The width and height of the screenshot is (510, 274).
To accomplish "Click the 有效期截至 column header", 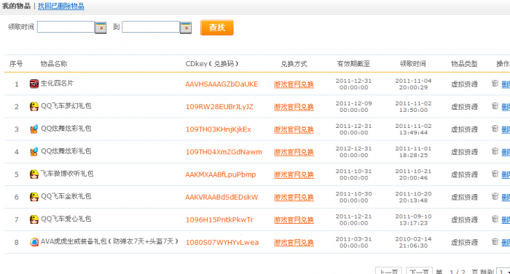I will 353,64.
